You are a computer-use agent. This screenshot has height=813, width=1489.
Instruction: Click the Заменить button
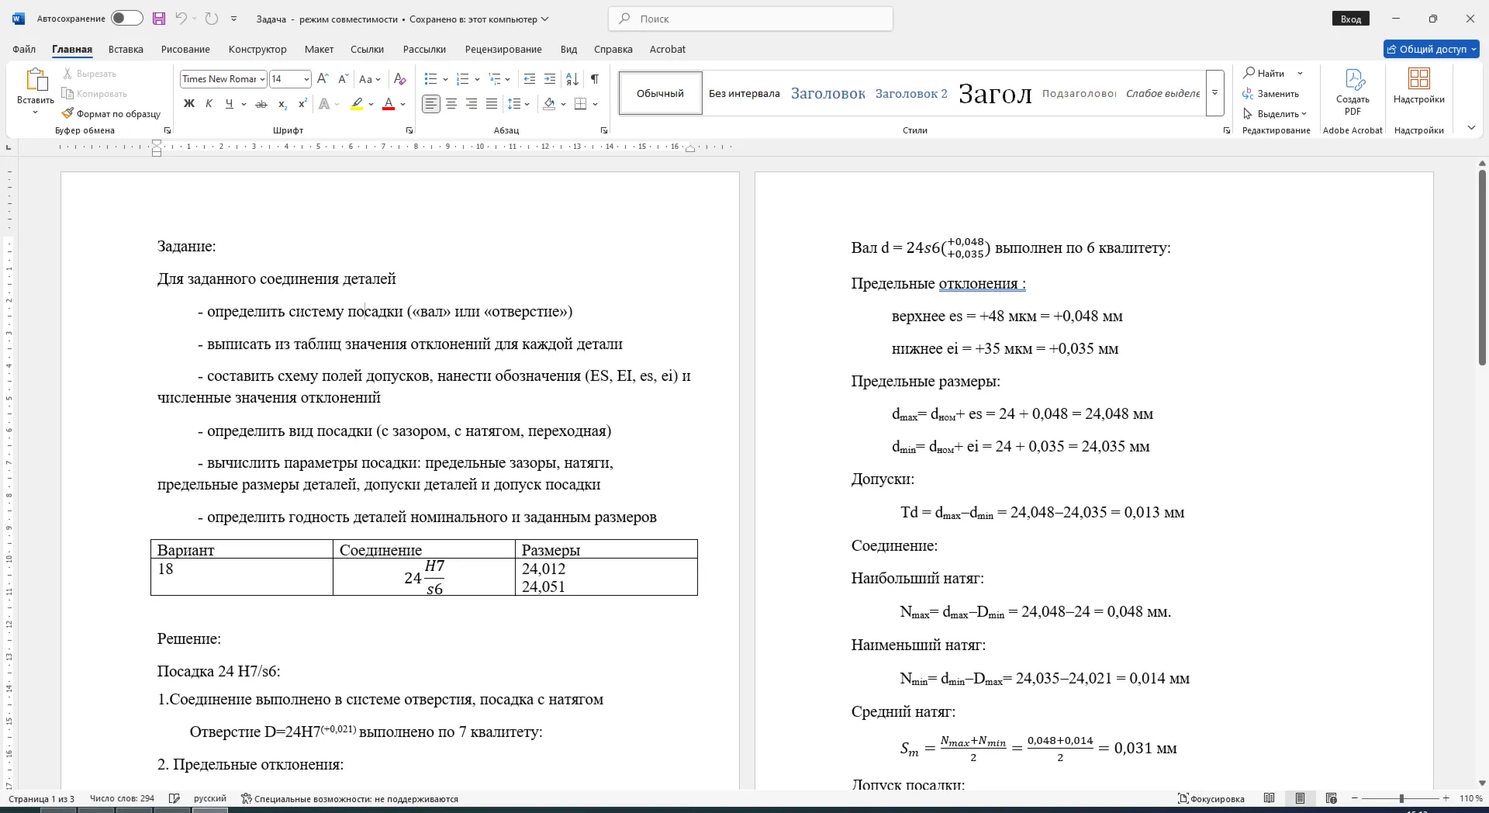point(1271,94)
